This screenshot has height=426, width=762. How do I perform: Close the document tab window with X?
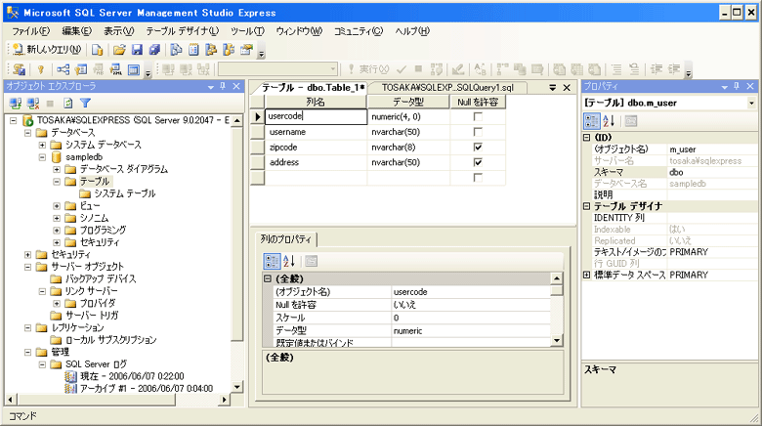(x=567, y=88)
